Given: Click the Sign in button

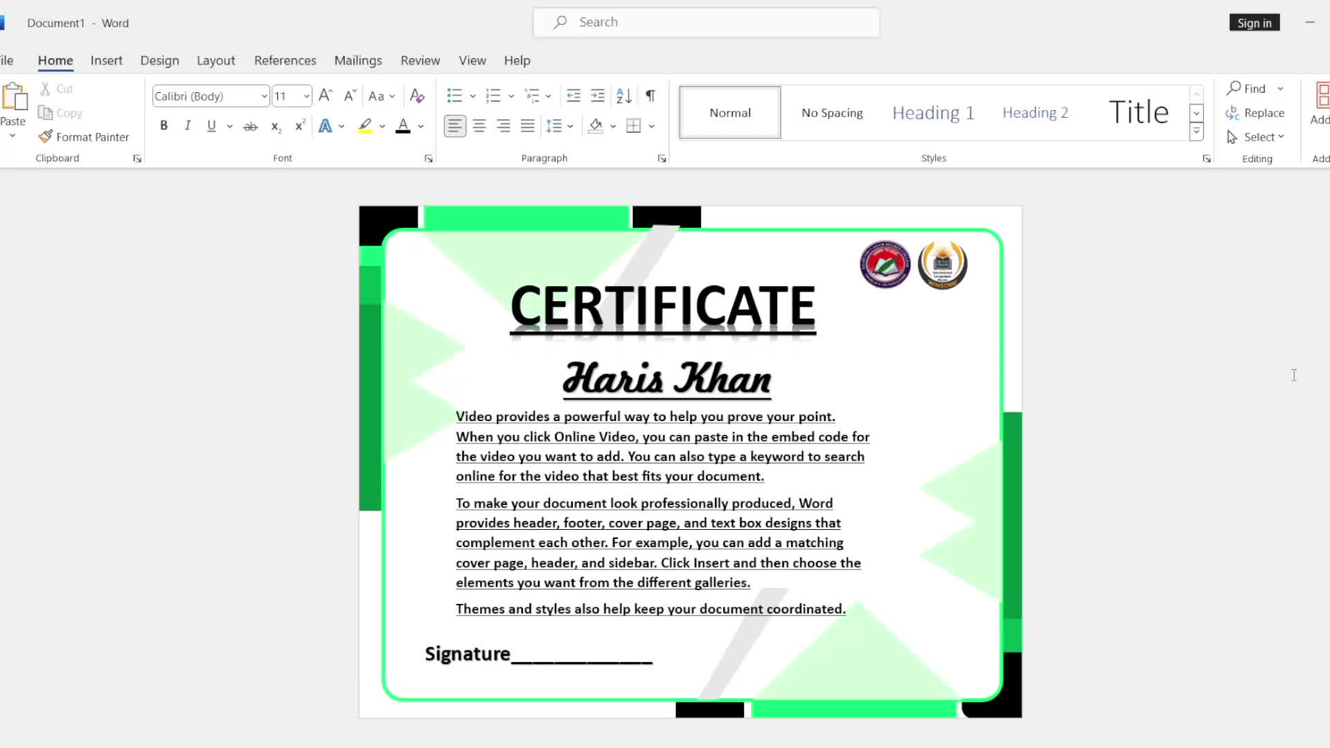Looking at the screenshot, I should [1254, 23].
